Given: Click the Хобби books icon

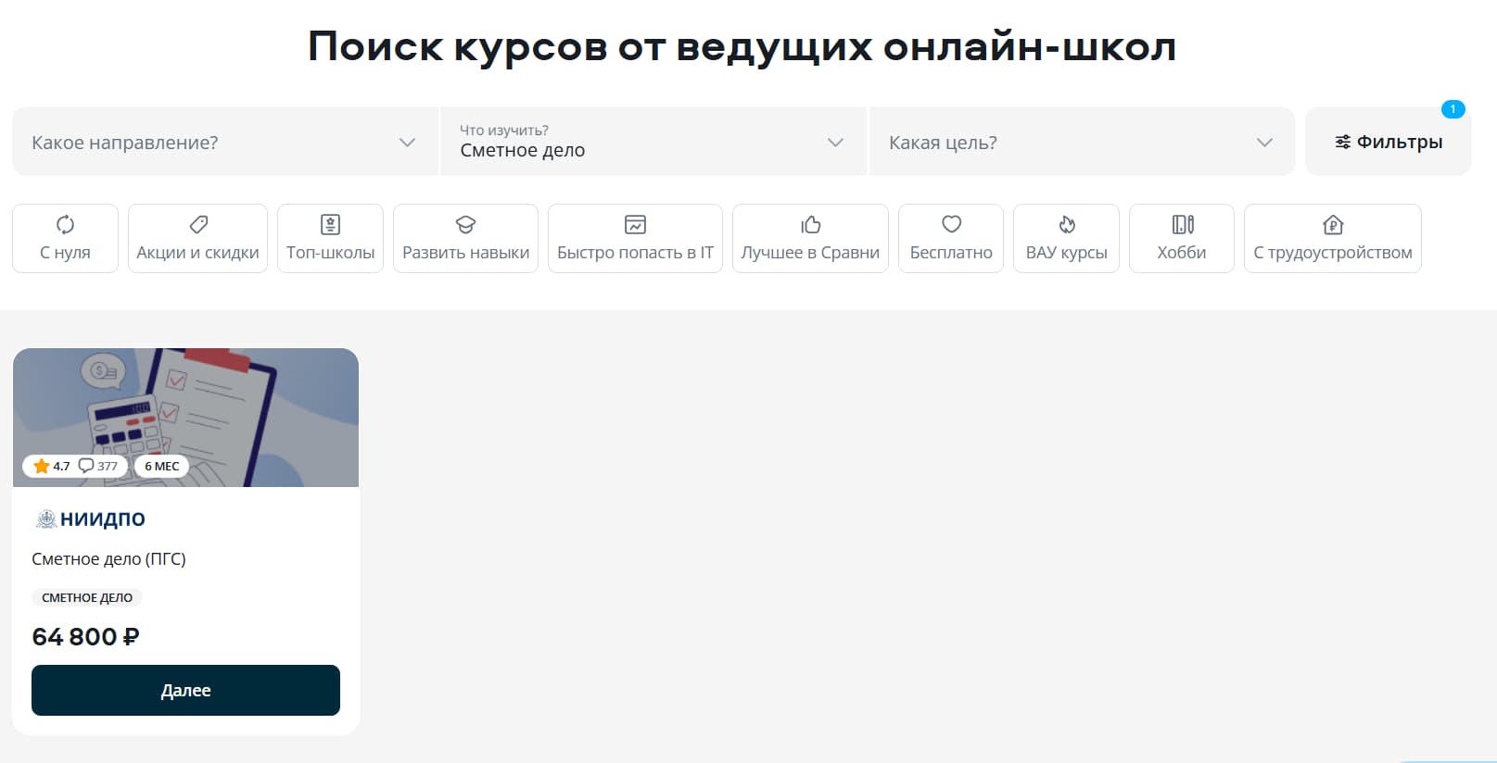Looking at the screenshot, I should click(x=1182, y=224).
